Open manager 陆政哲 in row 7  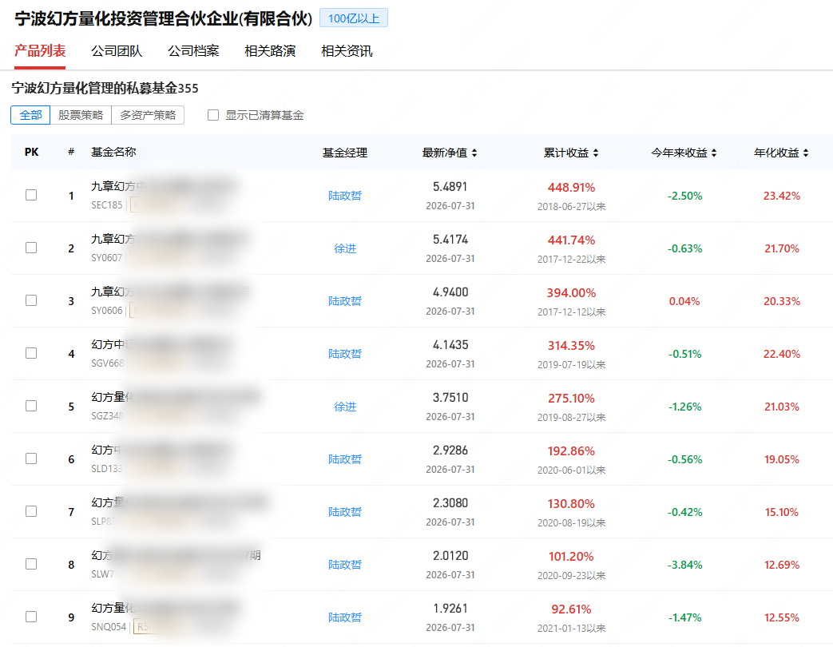point(345,511)
